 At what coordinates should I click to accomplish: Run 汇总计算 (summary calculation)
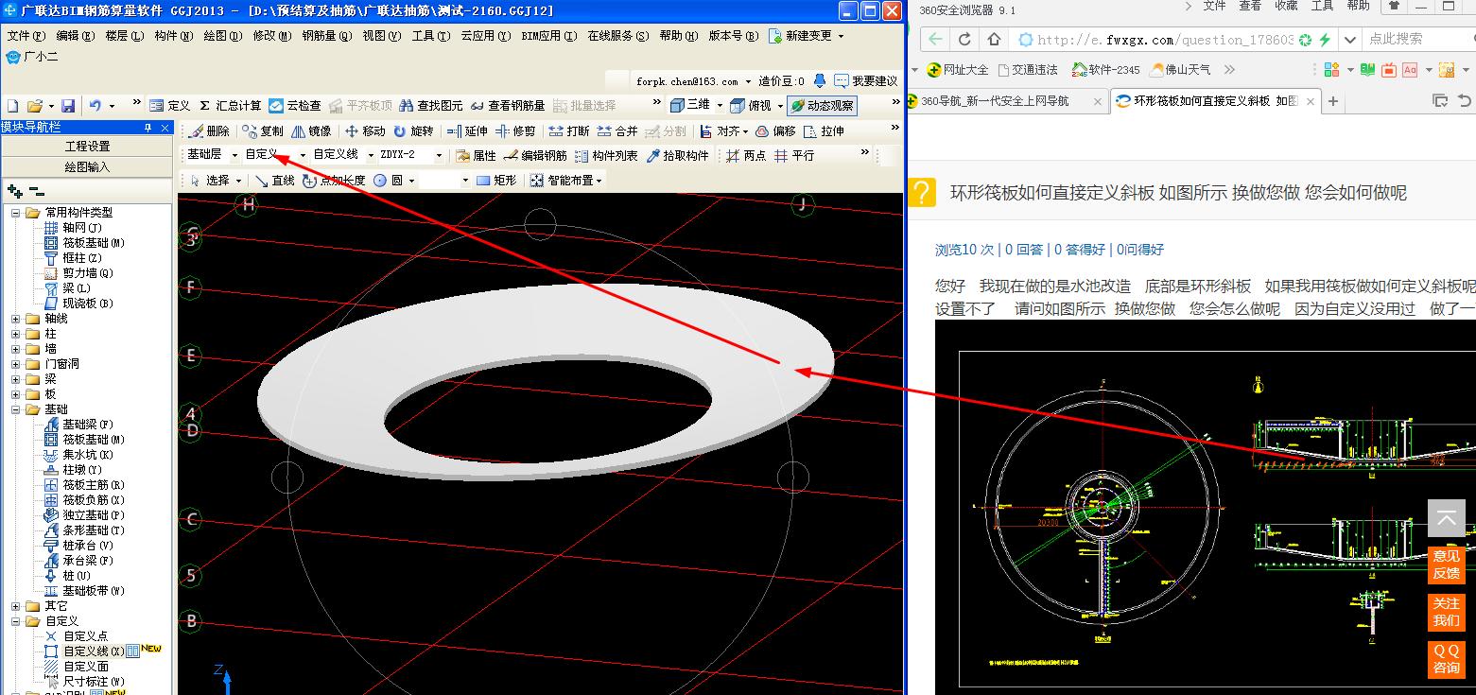230,106
